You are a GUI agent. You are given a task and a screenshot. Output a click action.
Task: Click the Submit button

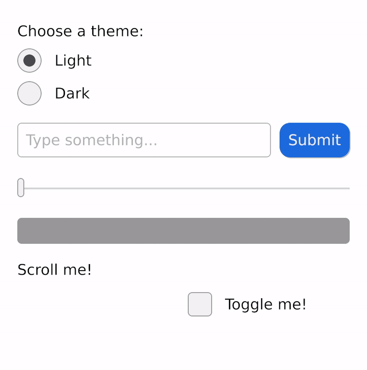click(x=315, y=140)
